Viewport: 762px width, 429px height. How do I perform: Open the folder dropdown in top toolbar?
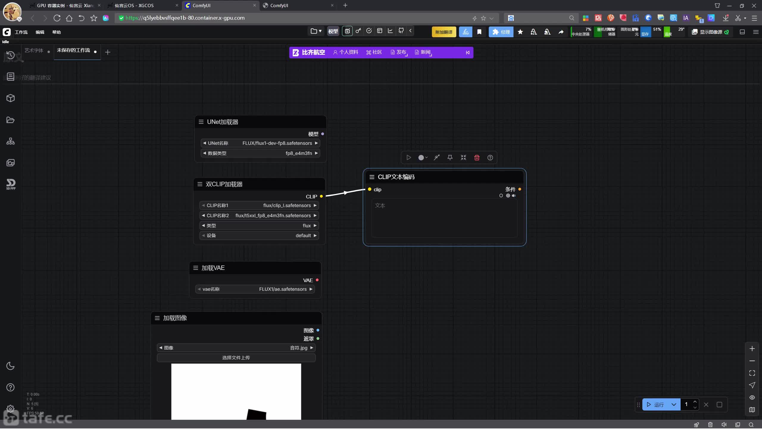pyautogui.click(x=316, y=31)
